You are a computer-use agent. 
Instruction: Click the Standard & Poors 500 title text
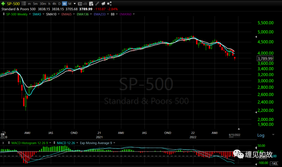19,9
